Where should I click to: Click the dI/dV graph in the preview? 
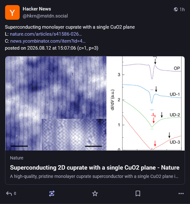(146, 103)
